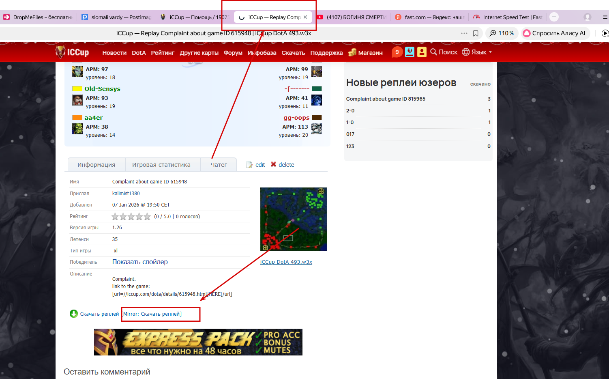Click the green download arrow icon

[74, 314]
